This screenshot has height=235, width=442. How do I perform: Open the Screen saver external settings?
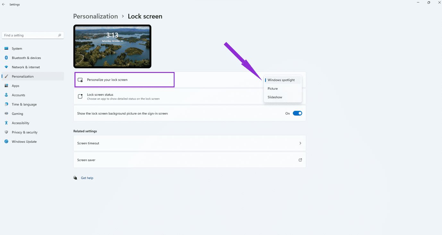click(190, 160)
